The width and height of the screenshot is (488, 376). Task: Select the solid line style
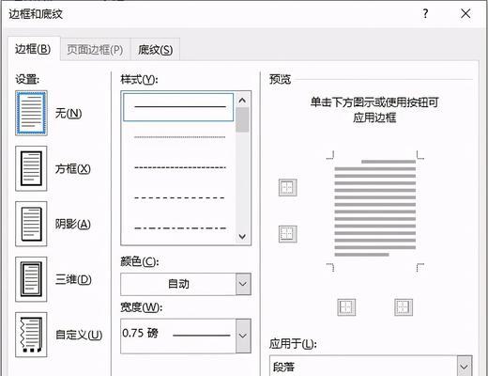click(x=178, y=107)
